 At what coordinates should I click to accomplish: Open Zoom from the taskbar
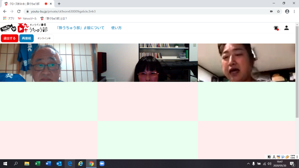click(x=102, y=164)
